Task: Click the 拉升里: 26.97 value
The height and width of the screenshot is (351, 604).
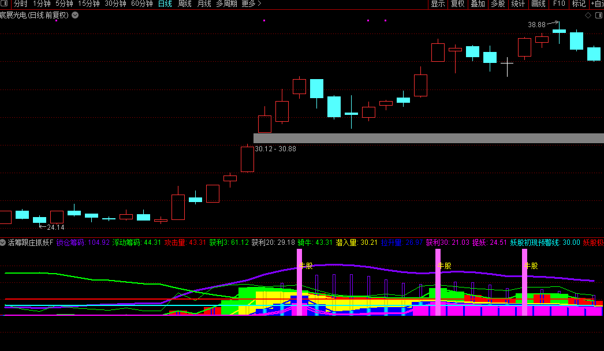Action: pos(402,242)
